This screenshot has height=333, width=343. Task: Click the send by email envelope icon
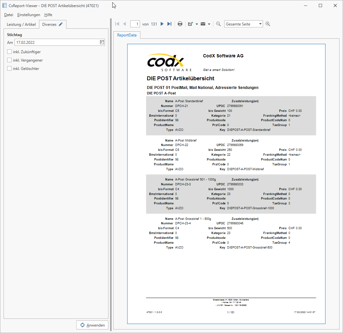tap(203, 24)
